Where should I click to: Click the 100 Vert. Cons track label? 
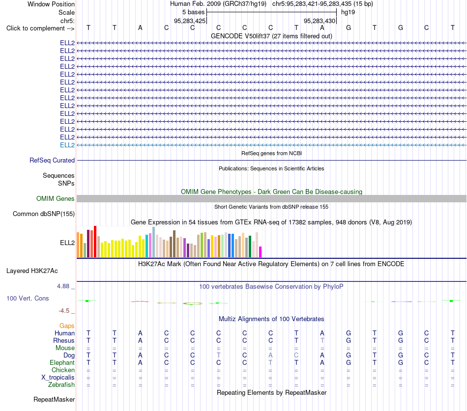point(28,298)
